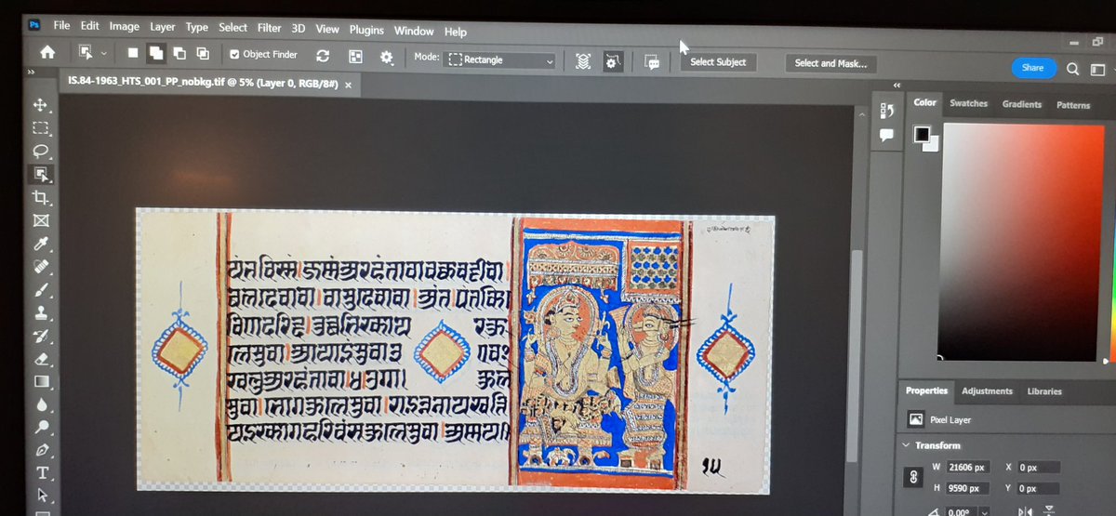Refresh the Object Finder
This screenshot has width=1116, height=516.
pos(323,57)
